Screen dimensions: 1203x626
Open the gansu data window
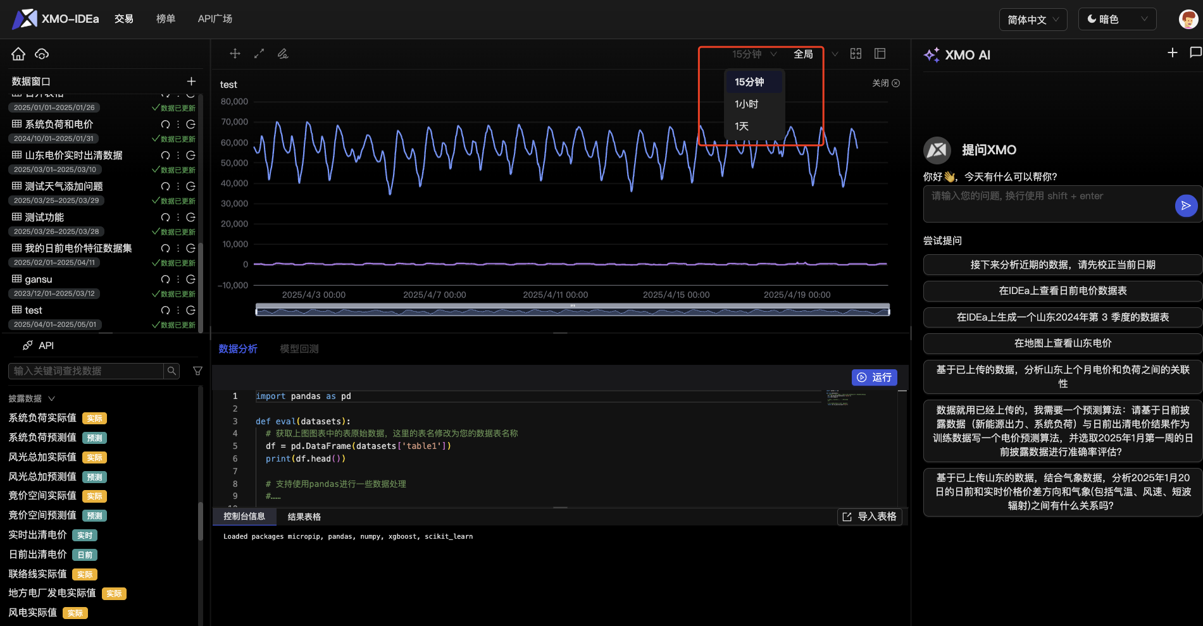(39, 279)
